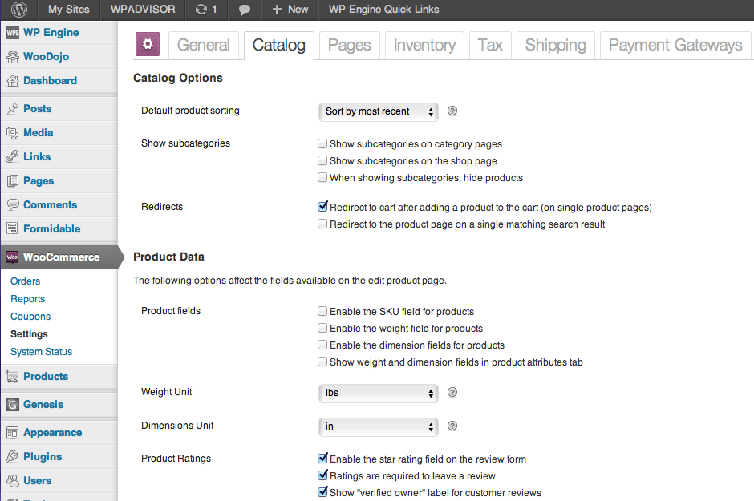Open the updates refresh icon in the toolbar
This screenshot has height=501, width=754.
pyautogui.click(x=201, y=10)
